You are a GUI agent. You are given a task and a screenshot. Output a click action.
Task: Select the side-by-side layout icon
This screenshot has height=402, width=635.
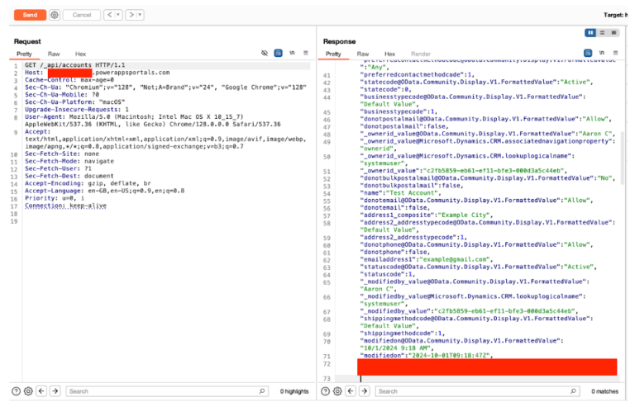(x=590, y=33)
